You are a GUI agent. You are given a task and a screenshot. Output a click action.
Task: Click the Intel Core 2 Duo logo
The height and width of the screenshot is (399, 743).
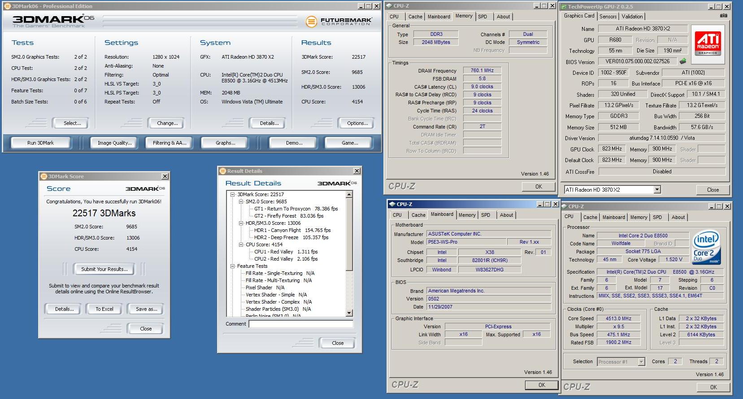pyautogui.click(x=706, y=247)
